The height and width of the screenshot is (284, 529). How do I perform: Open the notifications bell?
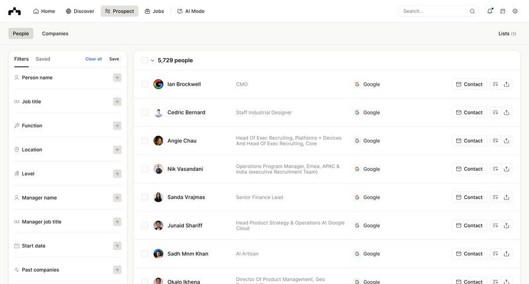490,11
